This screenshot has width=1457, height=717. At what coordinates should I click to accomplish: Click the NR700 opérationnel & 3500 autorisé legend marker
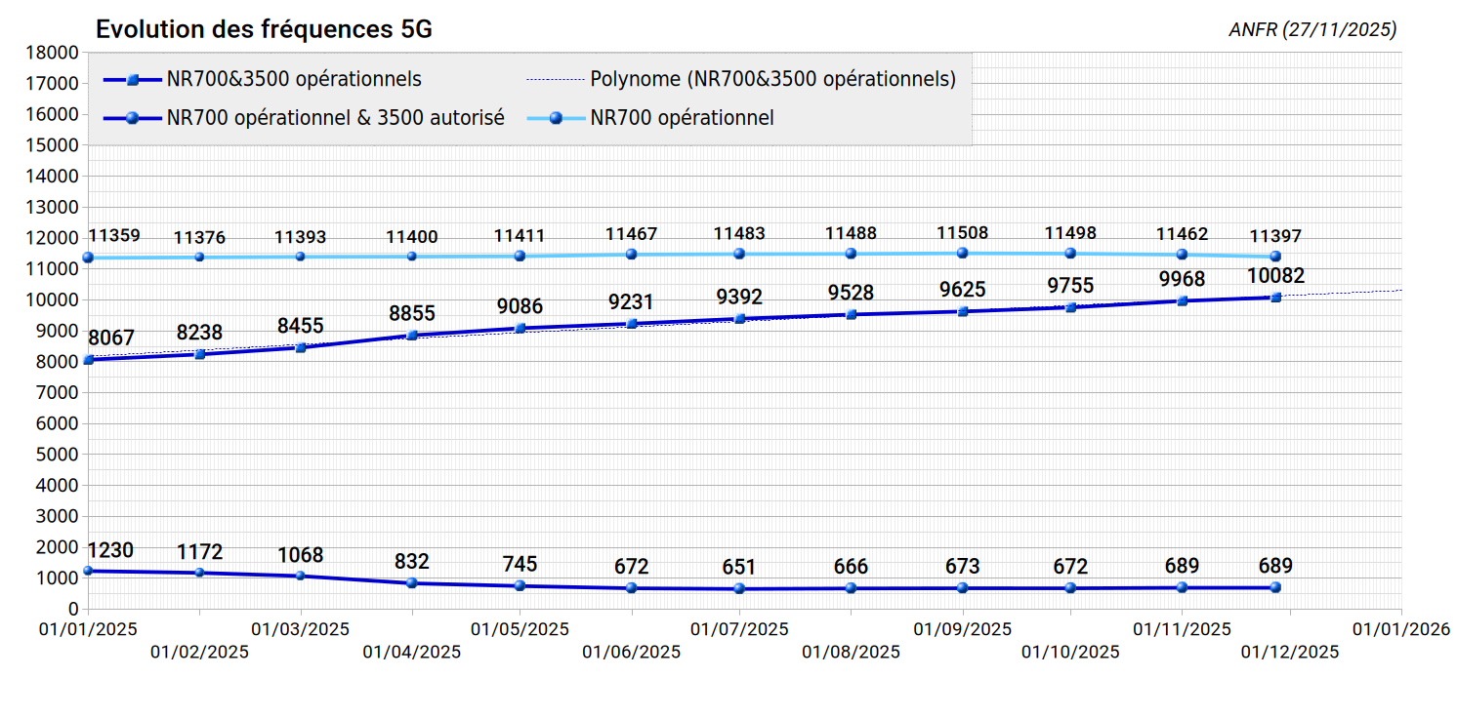(132, 118)
